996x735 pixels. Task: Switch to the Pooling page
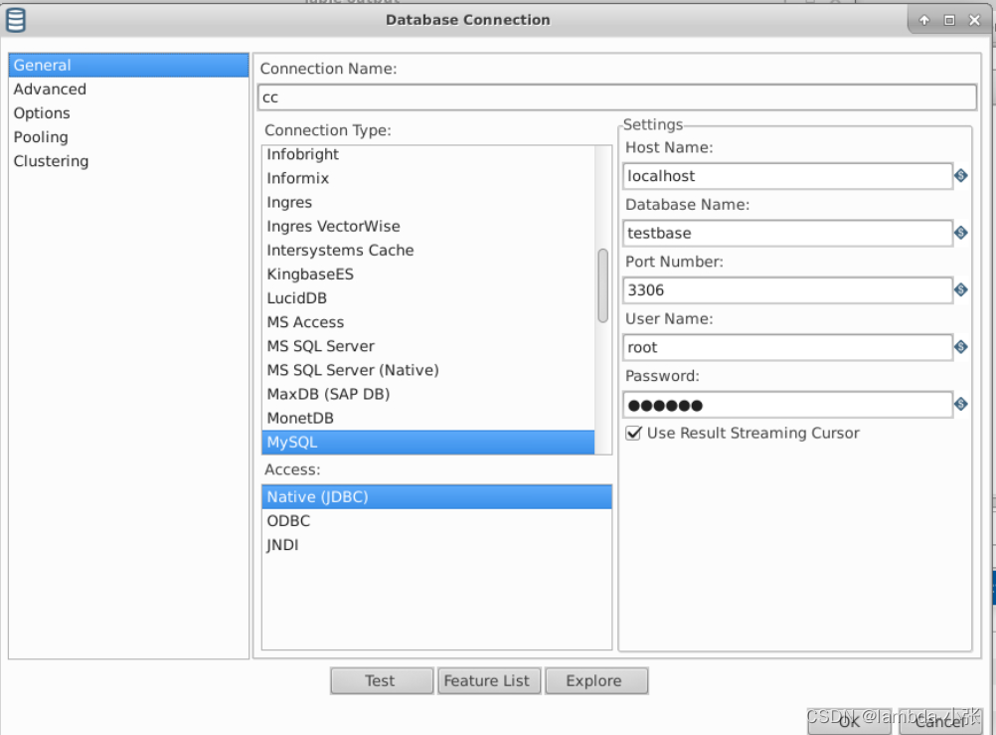coord(128,137)
